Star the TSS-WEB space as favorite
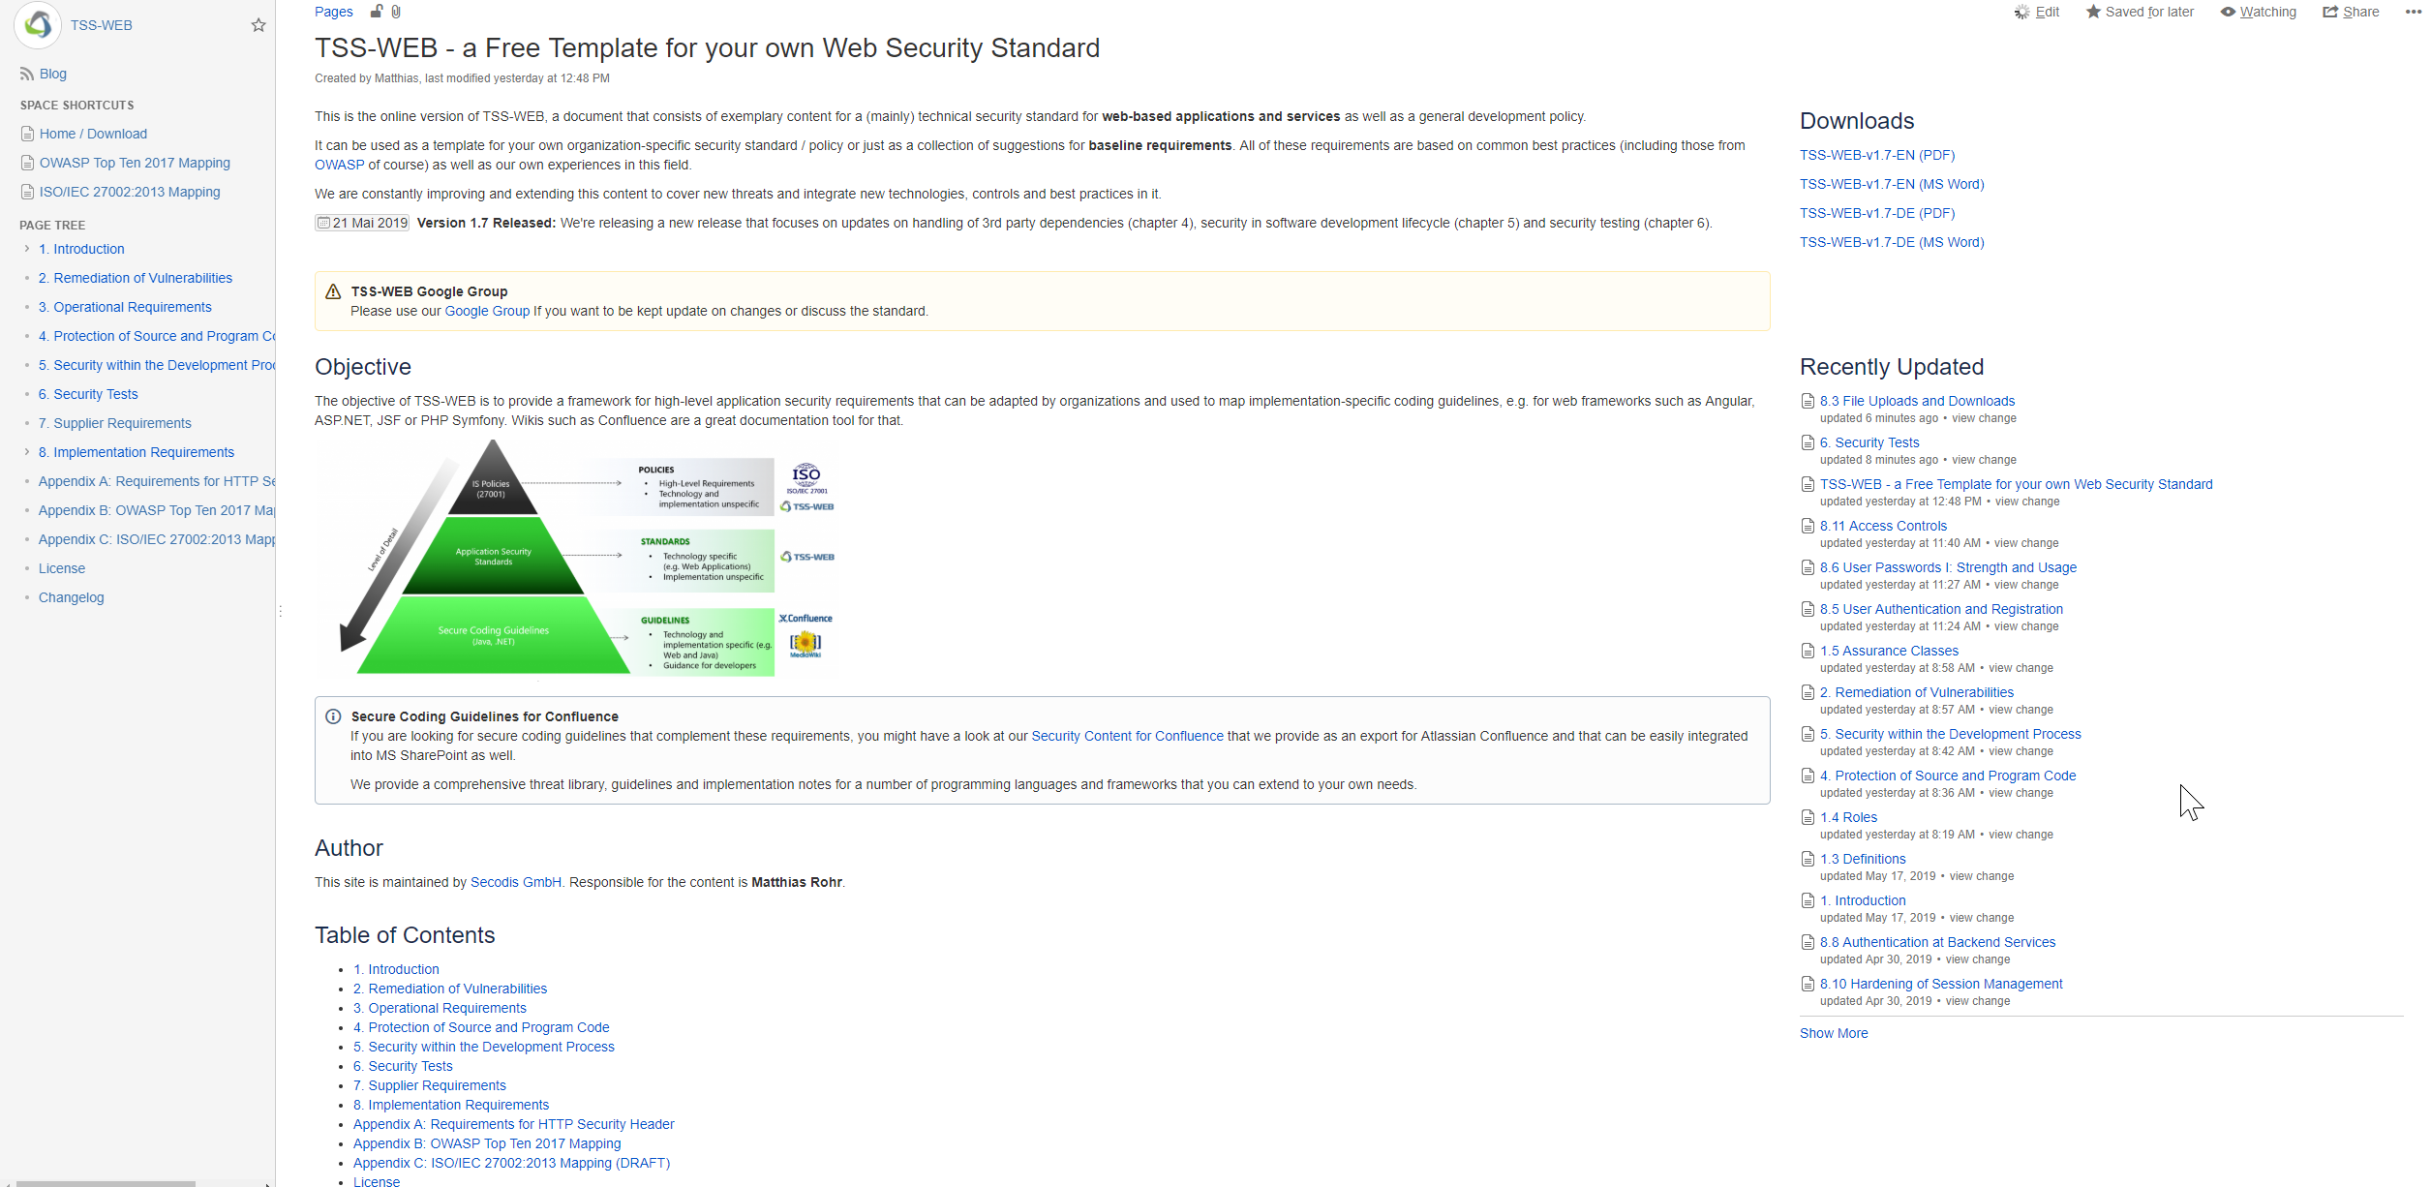Viewport: 2431px width, 1187px height. pos(258,25)
